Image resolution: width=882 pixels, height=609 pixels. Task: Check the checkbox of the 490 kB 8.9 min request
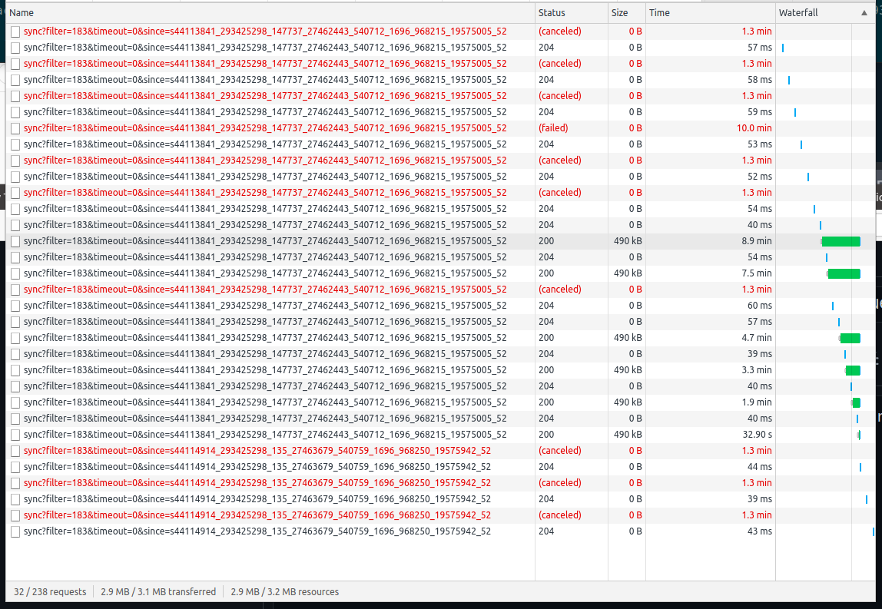[15, 240]
